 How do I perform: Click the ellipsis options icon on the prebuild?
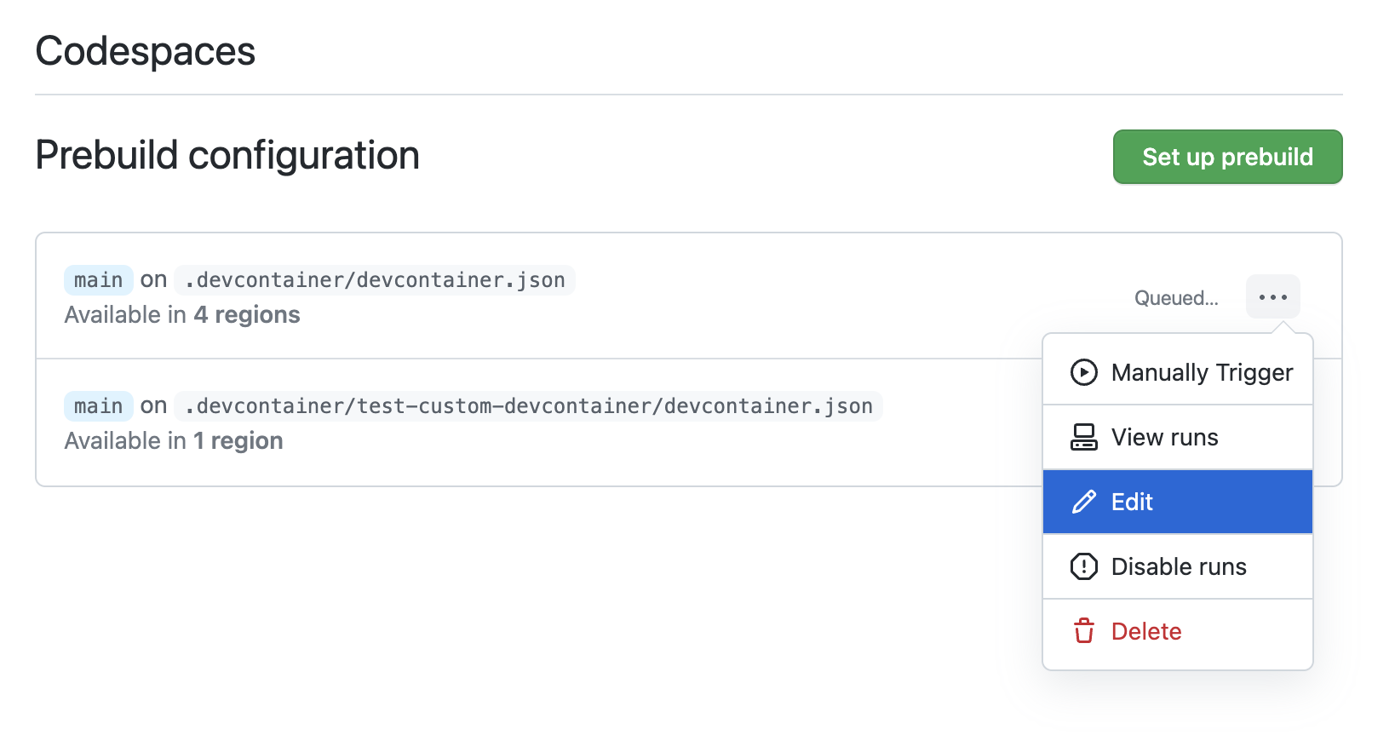[x=1272, y=296]
